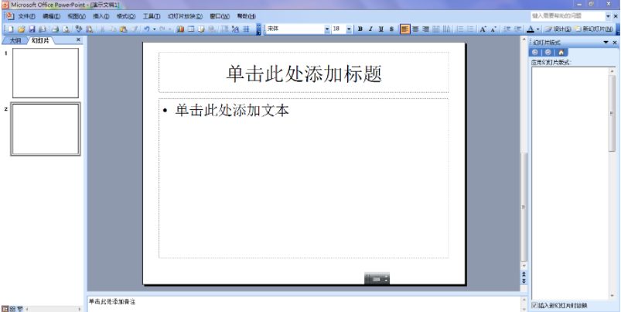This screenshot has height=312, width=621.
Task: Click the Print icon in the toolbar
Action: (x=55, y=29)
